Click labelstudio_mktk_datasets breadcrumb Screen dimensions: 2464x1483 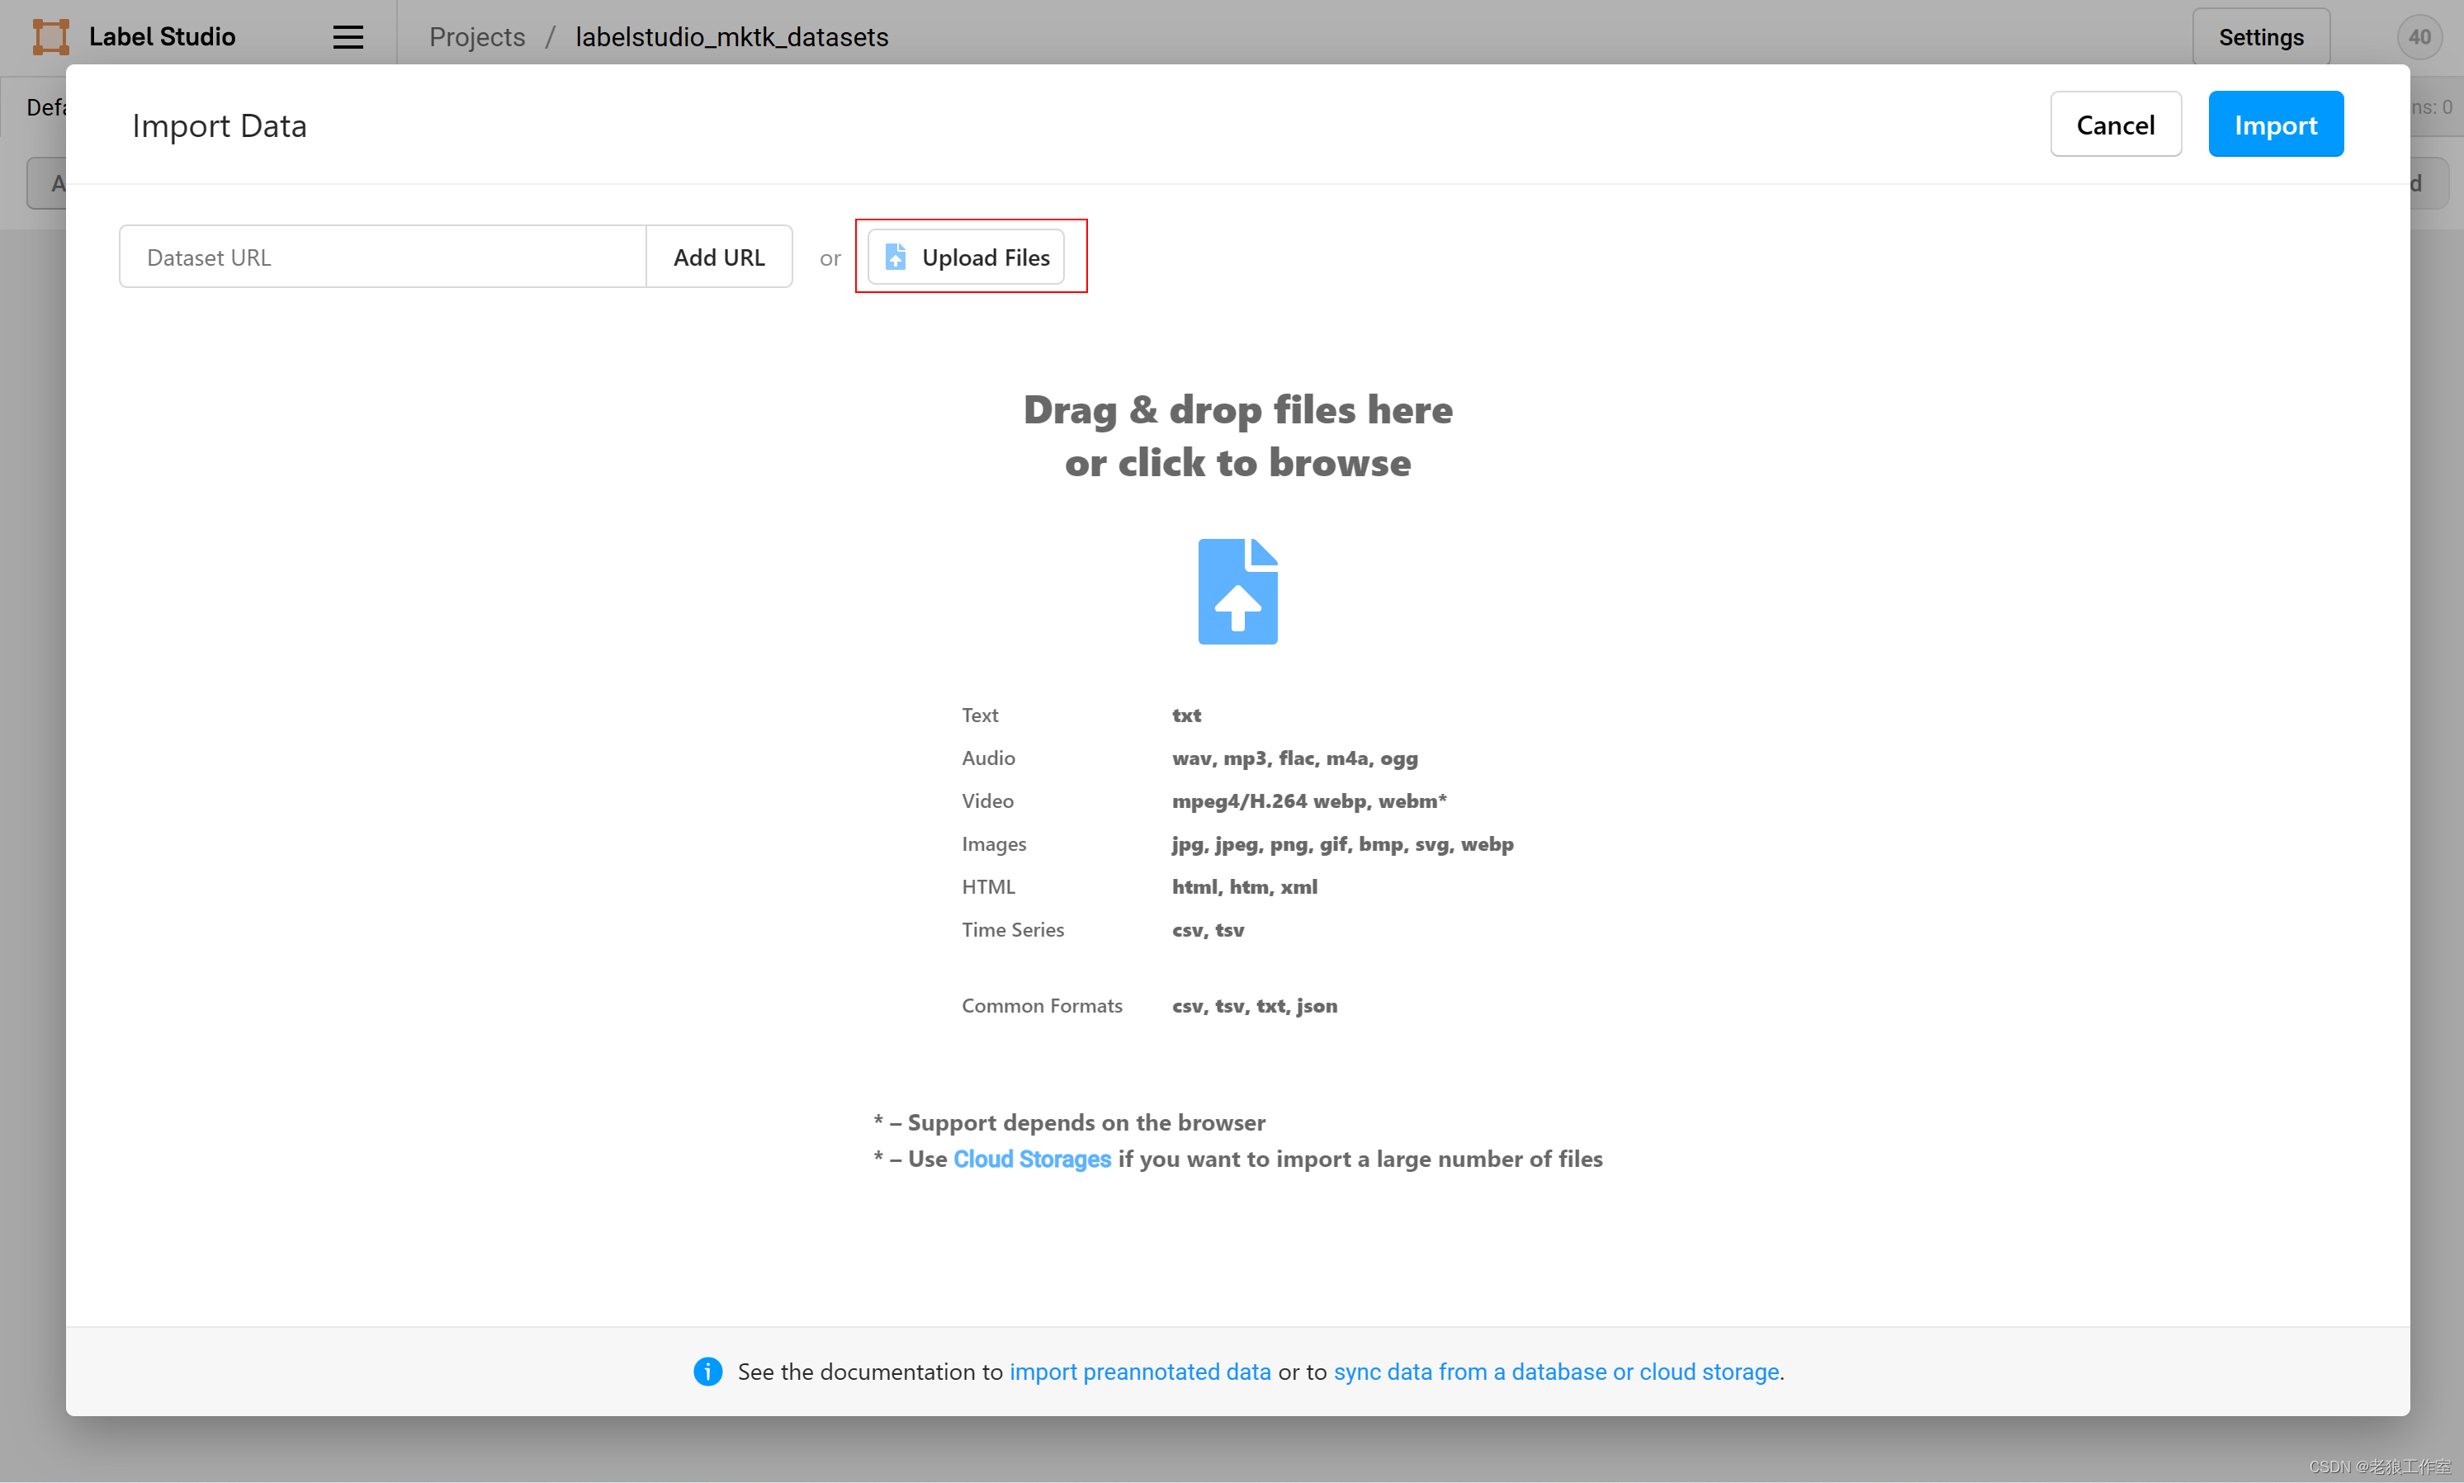click(731, 37)
